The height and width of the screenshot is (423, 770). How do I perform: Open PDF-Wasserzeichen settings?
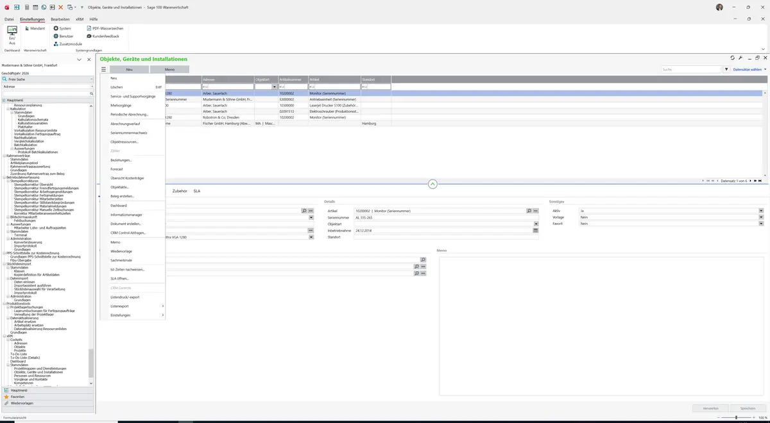[x=105, y=29]
